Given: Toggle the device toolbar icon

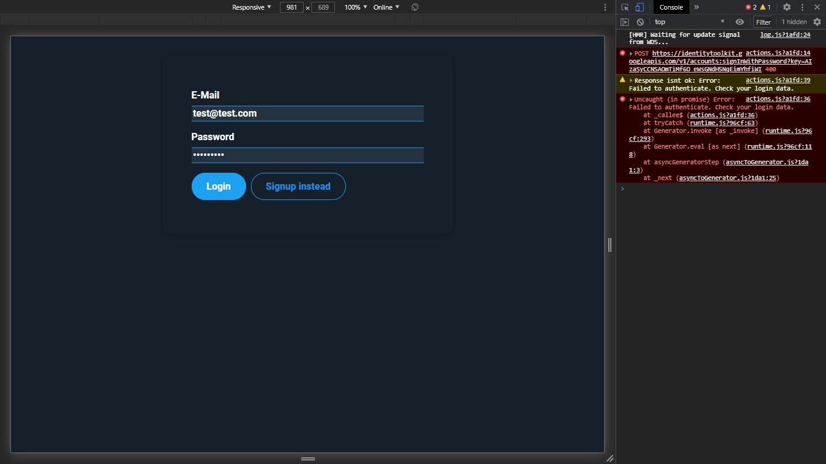Looking at the screenshot, I should coord(640,7).
